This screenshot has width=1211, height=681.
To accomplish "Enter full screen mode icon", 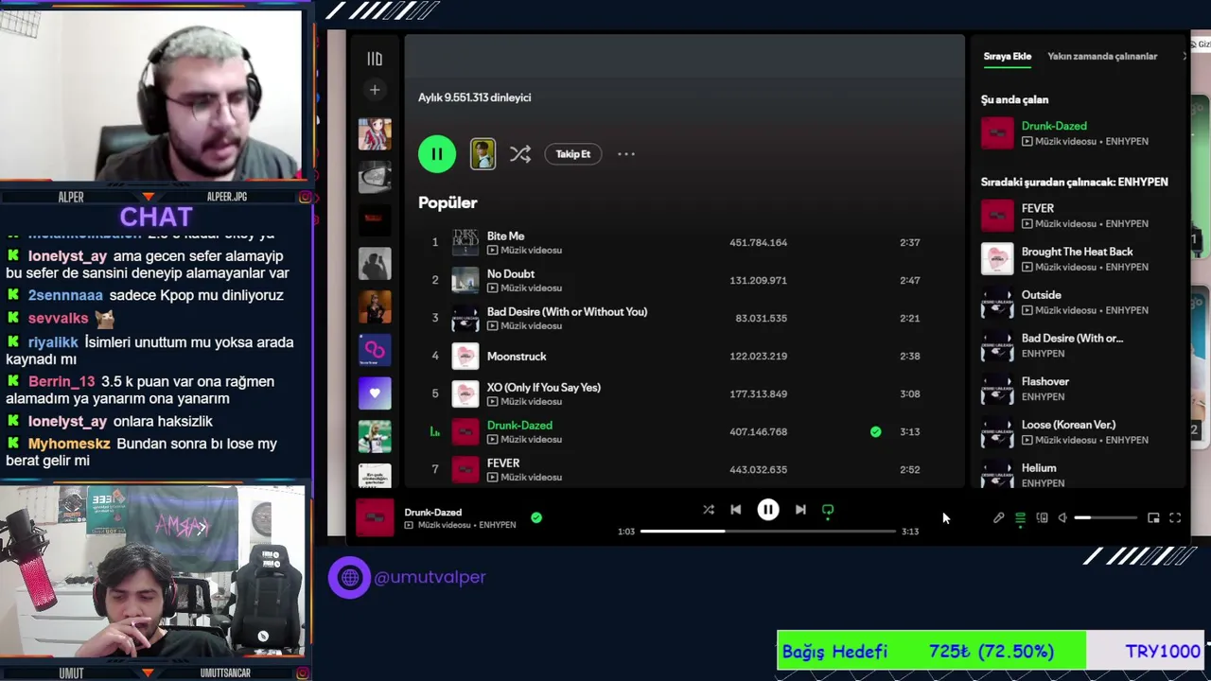I will tap(1175, 518).
